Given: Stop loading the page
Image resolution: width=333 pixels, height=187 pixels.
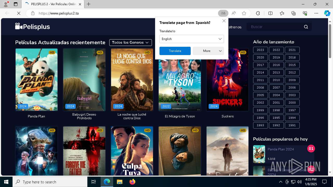Looking at the screenshot, I should click(x=19, y=13).
